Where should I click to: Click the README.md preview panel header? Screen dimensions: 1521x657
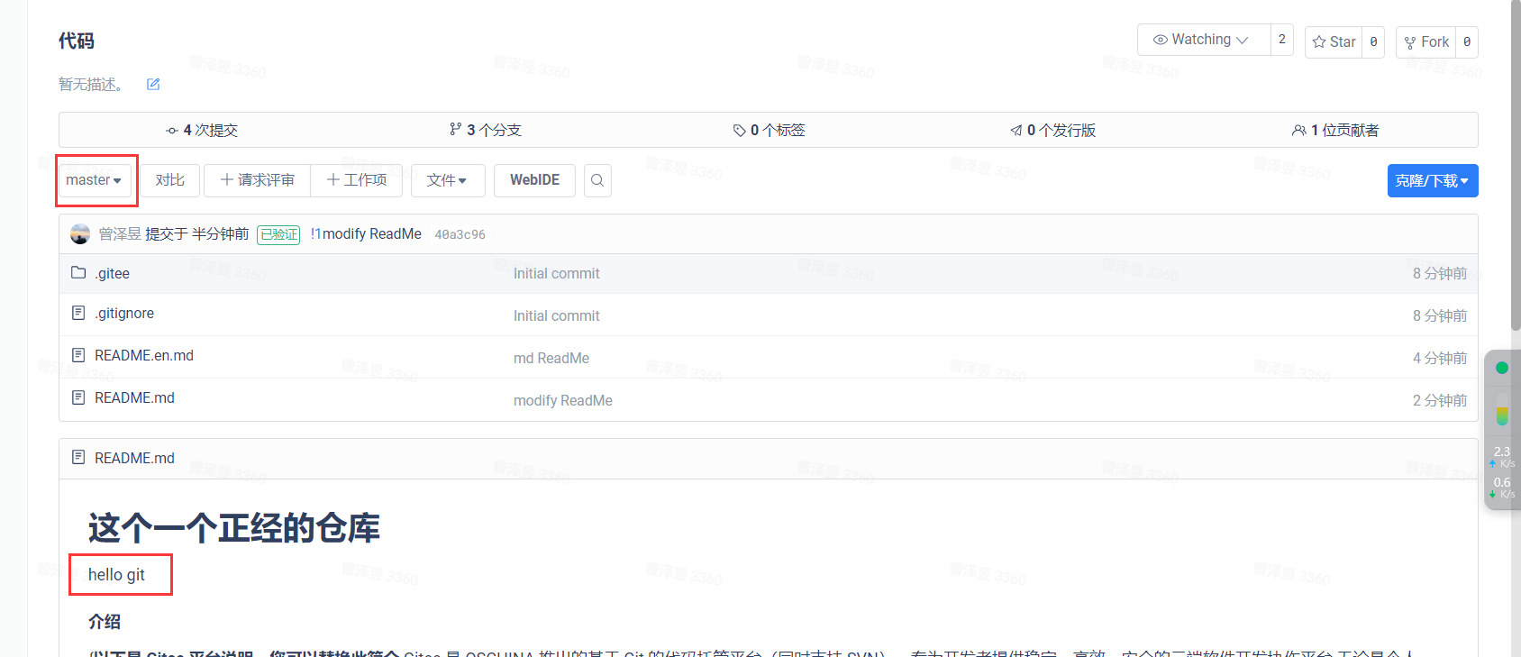[768, 458]
